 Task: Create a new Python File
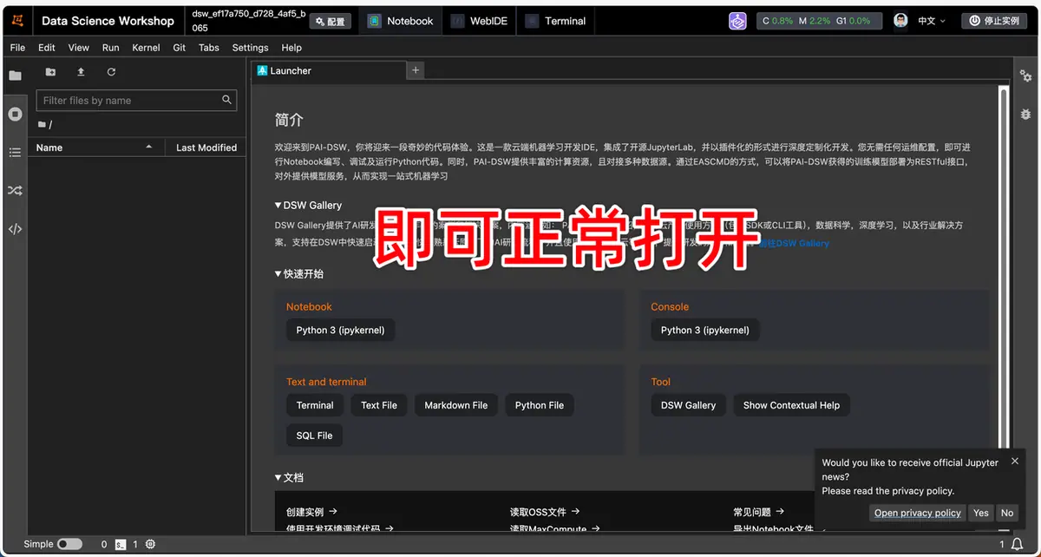[540, 405]
